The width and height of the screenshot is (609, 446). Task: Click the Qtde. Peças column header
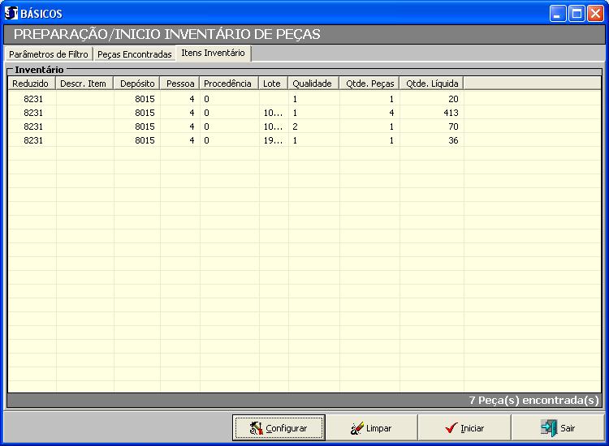click(x=369, y=84)
